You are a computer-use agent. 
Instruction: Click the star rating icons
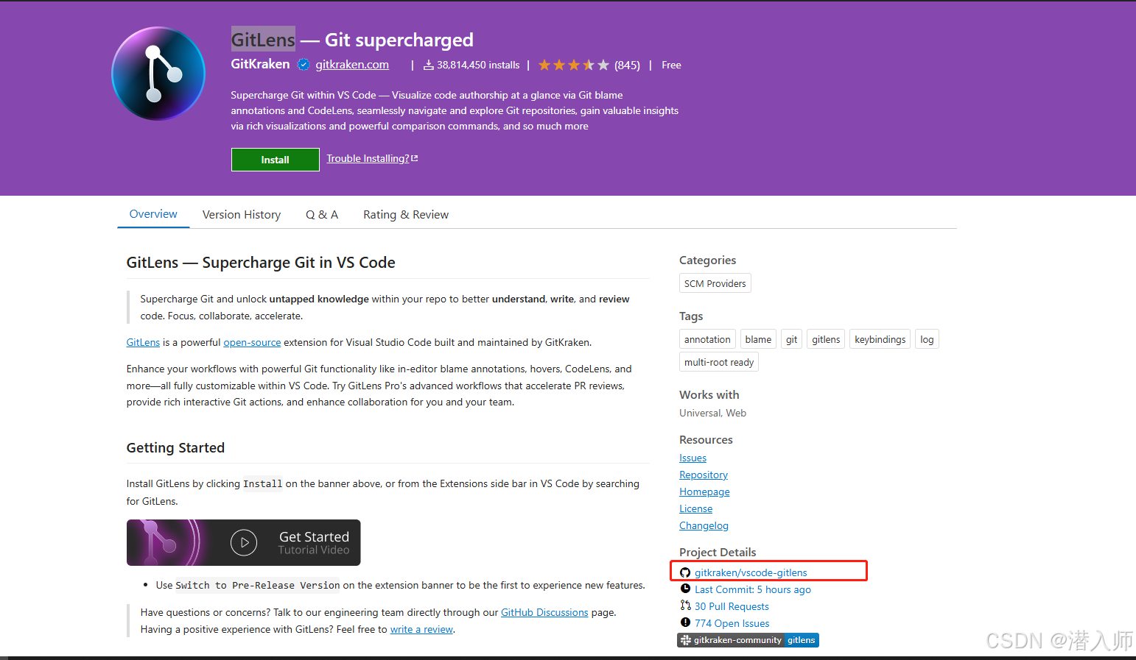[573, 65]
